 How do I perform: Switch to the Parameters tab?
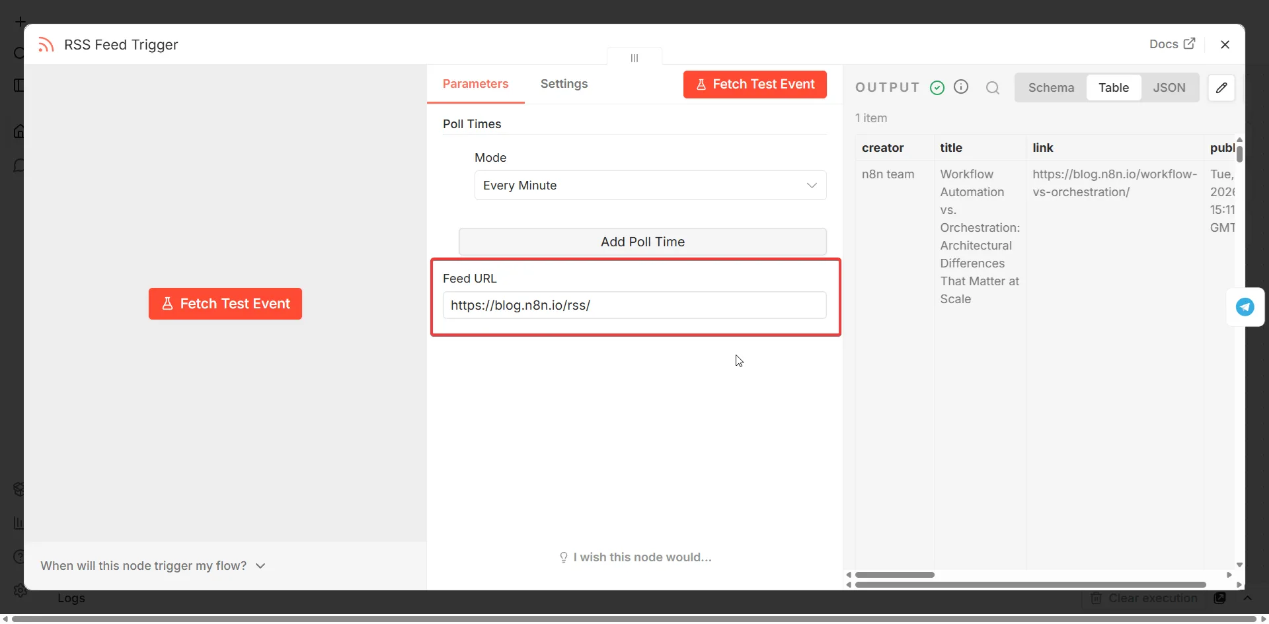click(475, 84)
